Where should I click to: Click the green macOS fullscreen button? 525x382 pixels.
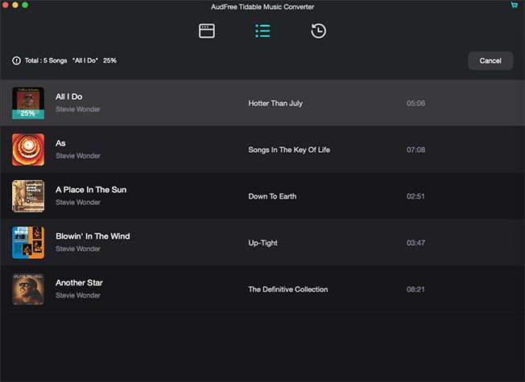[x=25, y=5]
